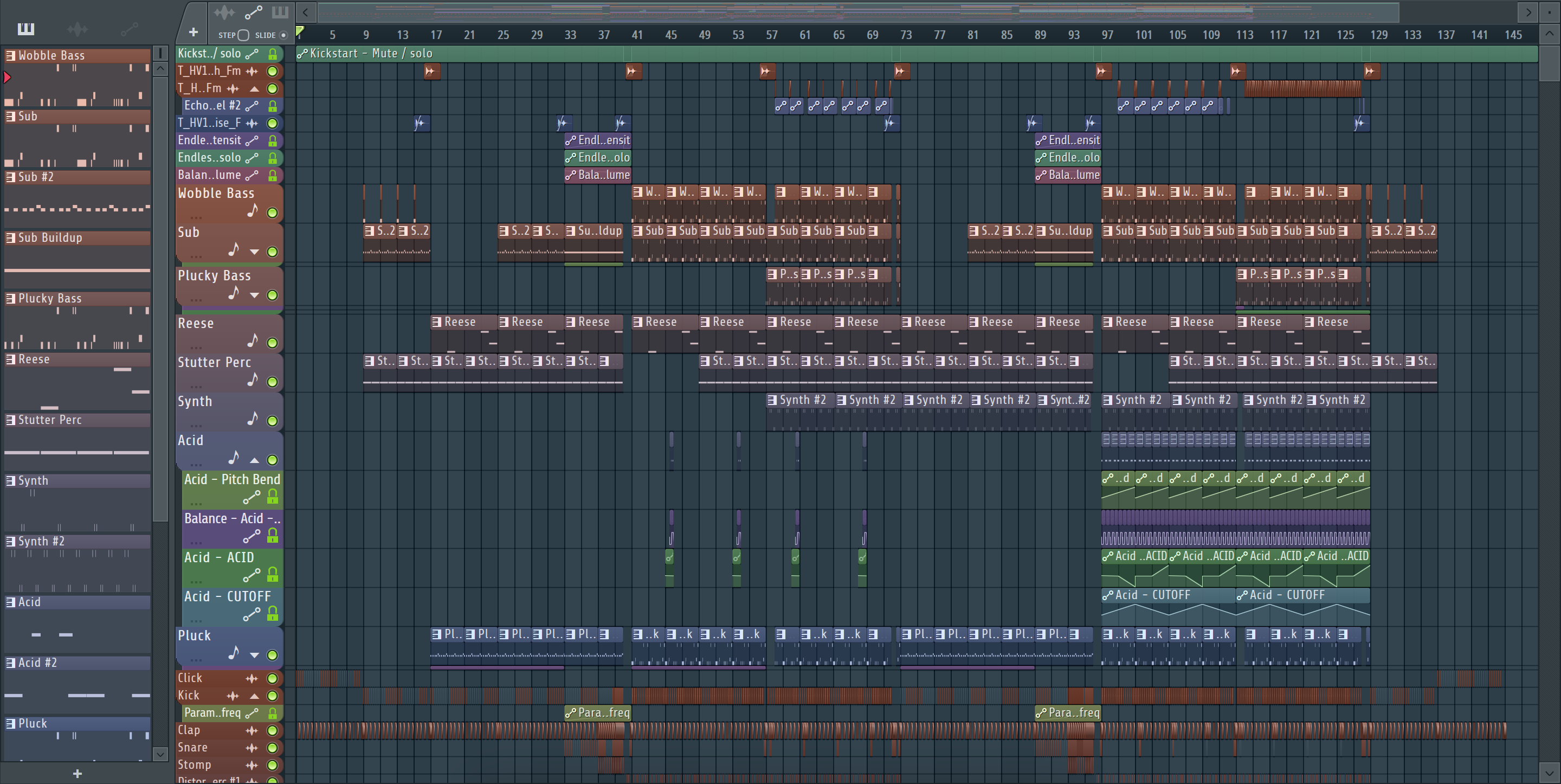Click picker panel vertical scrollbar
1561x784 pixels.
pos(160,298)
